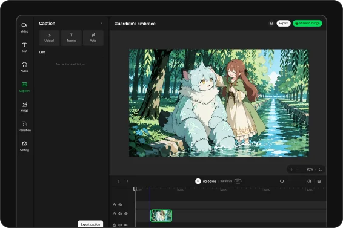343x228 pixels.
Task: Open the Transition panel in sidebar
Action: [x=24, y=126]
